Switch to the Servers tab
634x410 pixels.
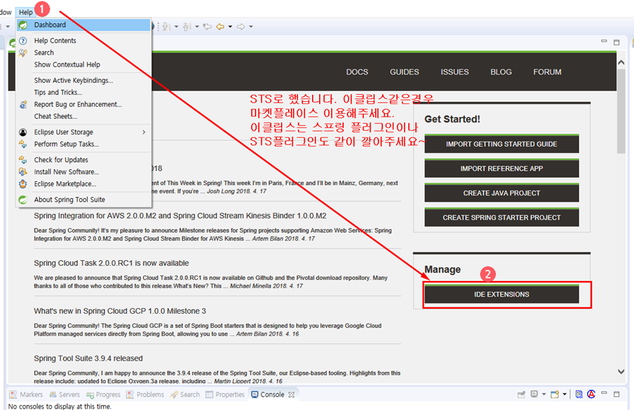64,394
